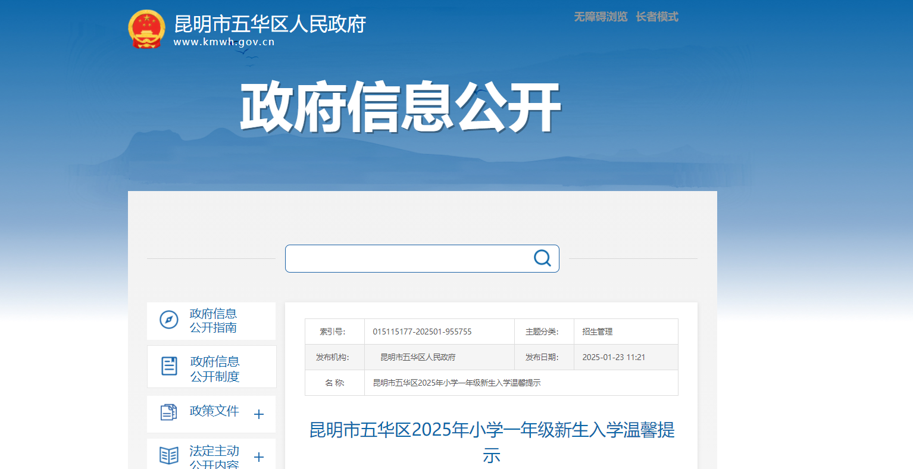913x469 pixels.
Task: Click the national emblem logo
Action: pos(146,29)
